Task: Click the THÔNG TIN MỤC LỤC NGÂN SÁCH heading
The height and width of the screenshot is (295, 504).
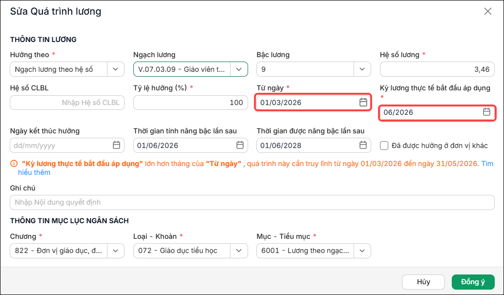Action: click(x=69, y=221)
